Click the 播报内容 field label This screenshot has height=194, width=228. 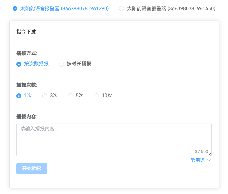point(27,116)
